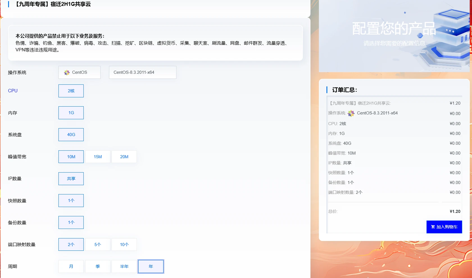The image size is (472, 278).
Task: Open the CentOS-8.3.2011-x64 version dropdown
Action: click(142, 72)
